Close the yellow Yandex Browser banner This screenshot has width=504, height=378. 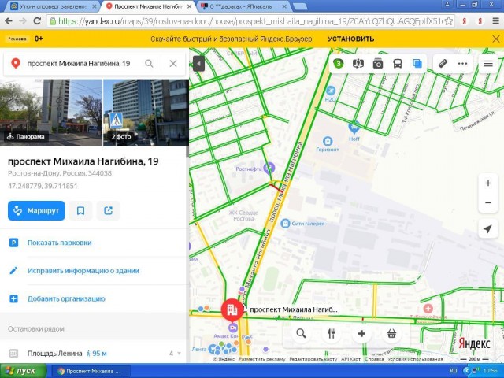[x=495, y=39]
